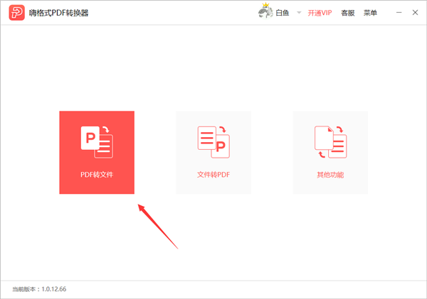The width and height of the screenshot is (427, 299).
Task: Open the 客服 support menu
Action: tap(348, 13)
